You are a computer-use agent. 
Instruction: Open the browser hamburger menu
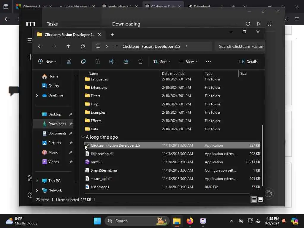click(x=297, y=19)
